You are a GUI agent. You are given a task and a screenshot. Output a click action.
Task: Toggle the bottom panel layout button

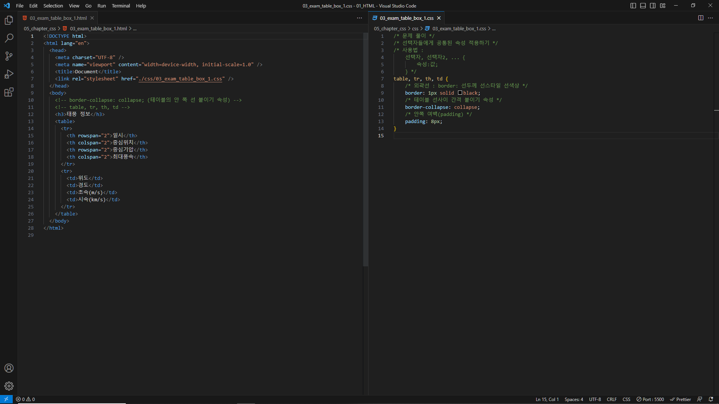643,6
